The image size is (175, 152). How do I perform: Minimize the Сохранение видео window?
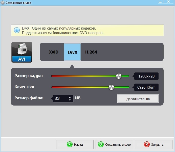pos(160,2)
